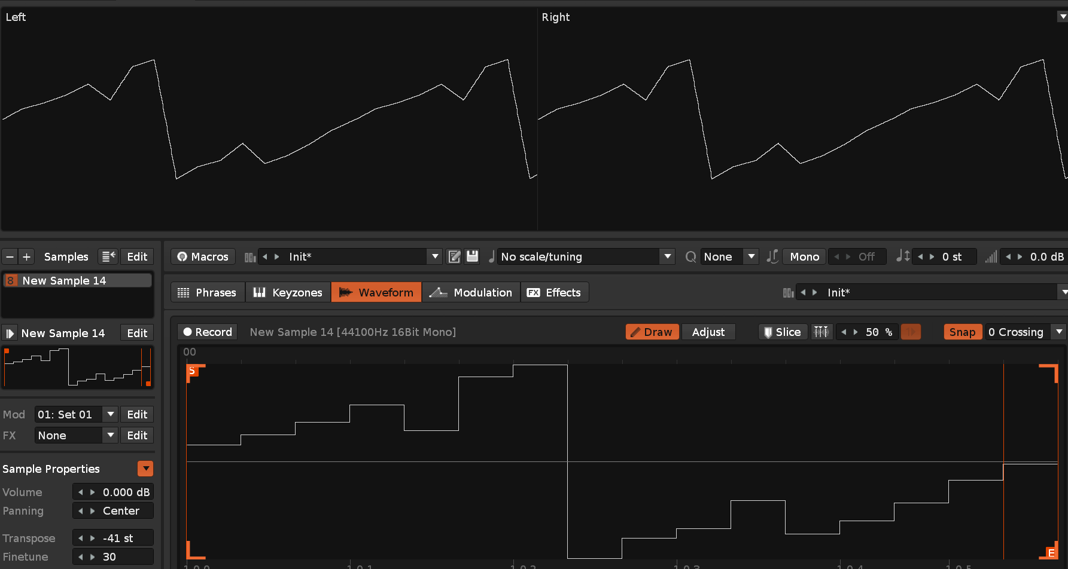Play New Sample 14 with the preview button
Screen dimensions: 1068x569
[x=10, y=334]
